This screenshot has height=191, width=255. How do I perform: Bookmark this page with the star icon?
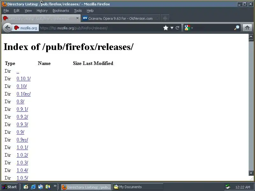click(x=165, y=28)
